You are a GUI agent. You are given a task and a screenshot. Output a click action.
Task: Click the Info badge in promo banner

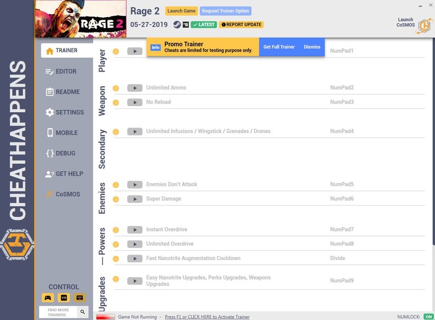(155, 48)
